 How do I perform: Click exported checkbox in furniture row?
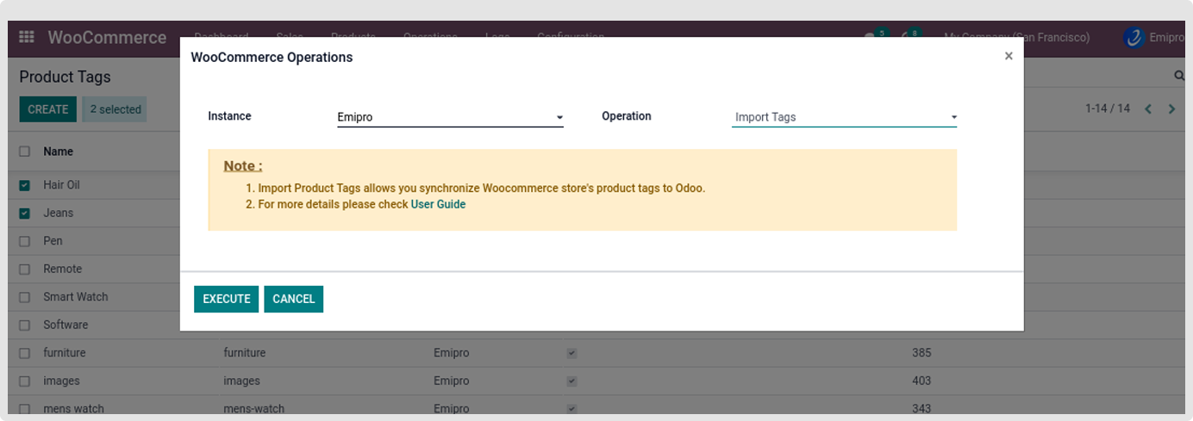pyautogui.click(x=572, y=353)
